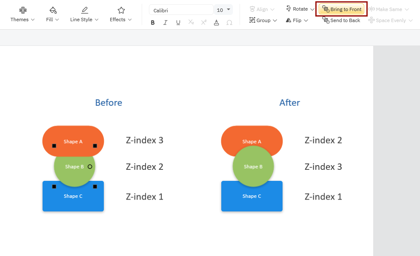Open the Group dropdown menu

click(x=274, y=20)
